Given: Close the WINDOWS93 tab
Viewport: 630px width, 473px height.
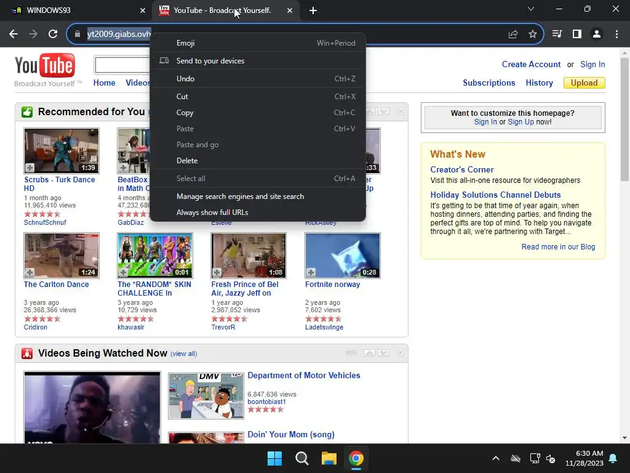Looking at the screenshot, I should [x=143, y=10].
